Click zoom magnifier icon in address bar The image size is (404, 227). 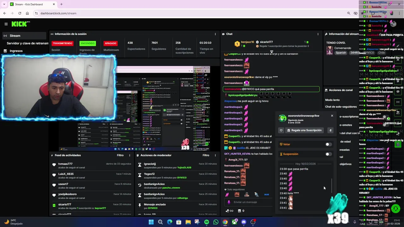[x=348, y=13]
